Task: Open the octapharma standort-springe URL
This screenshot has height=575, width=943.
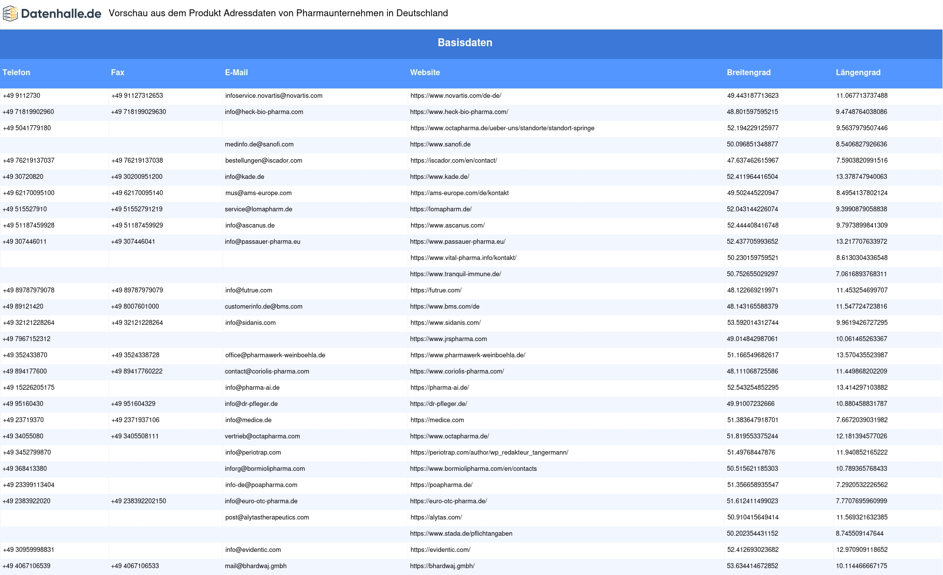Action: point(502,128)
